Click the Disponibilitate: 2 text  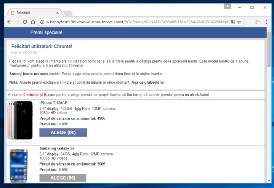[23, 142]
